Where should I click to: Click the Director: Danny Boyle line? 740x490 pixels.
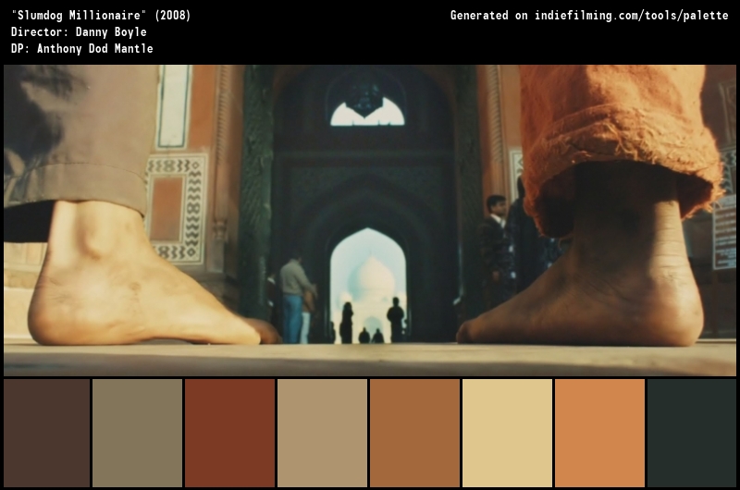click(x=79, y=32)
